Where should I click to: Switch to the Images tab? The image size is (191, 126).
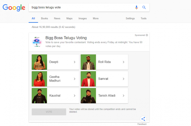[83, 18]
